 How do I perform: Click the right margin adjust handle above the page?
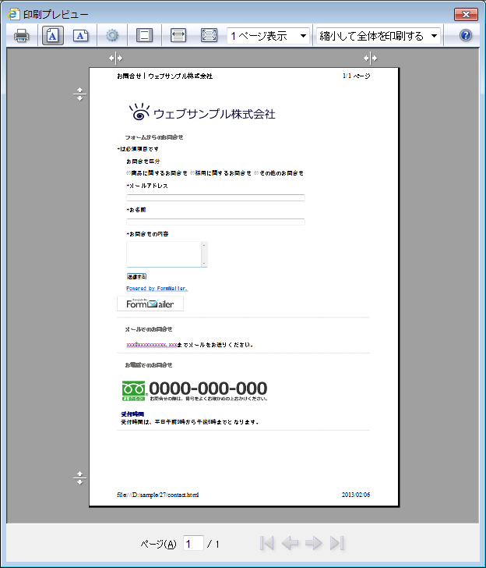370,59
